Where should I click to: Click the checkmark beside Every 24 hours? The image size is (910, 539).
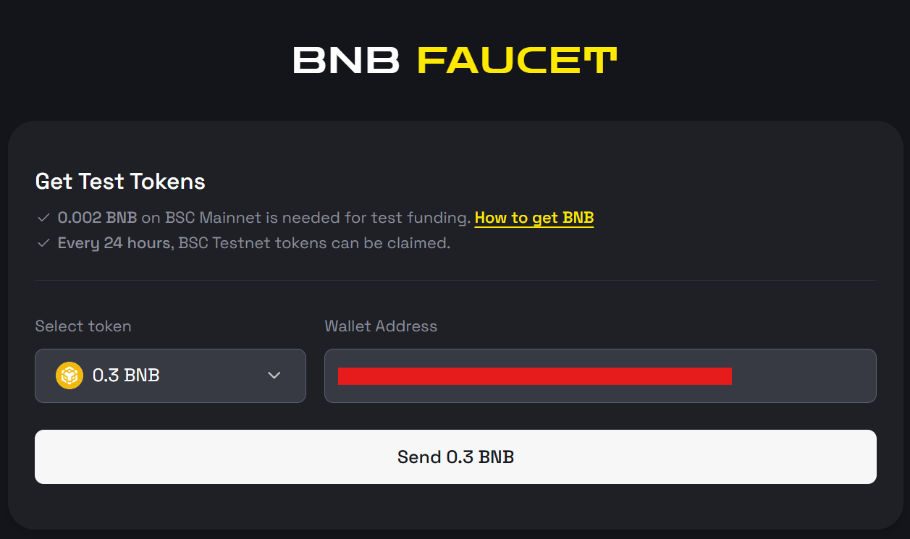coord(43,243)
